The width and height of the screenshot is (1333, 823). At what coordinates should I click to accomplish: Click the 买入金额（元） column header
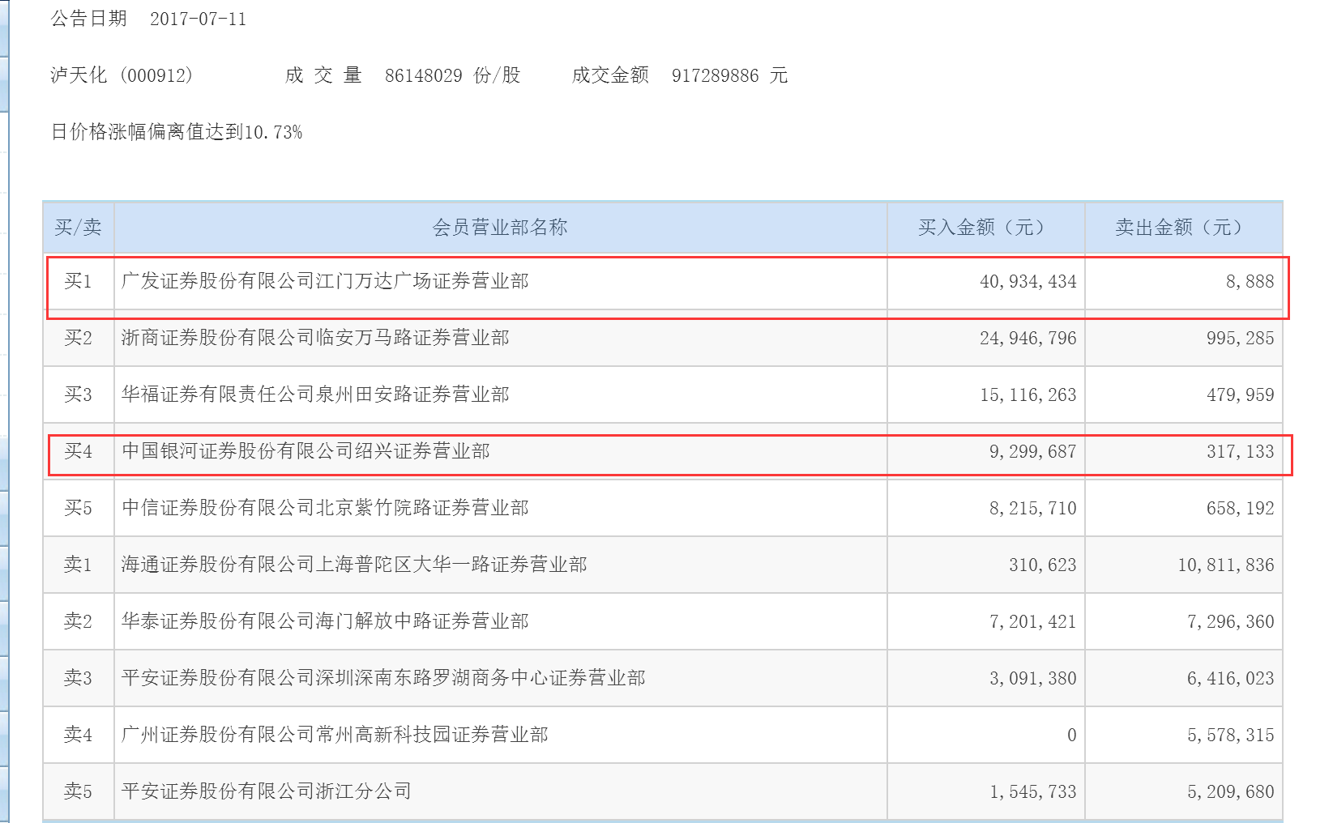coord(985,228)
